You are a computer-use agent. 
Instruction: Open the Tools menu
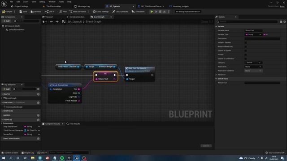pos(61,2)
